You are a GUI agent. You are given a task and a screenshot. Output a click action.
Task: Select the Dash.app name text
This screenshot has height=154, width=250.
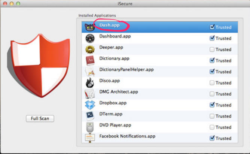(x=109, y=25)
